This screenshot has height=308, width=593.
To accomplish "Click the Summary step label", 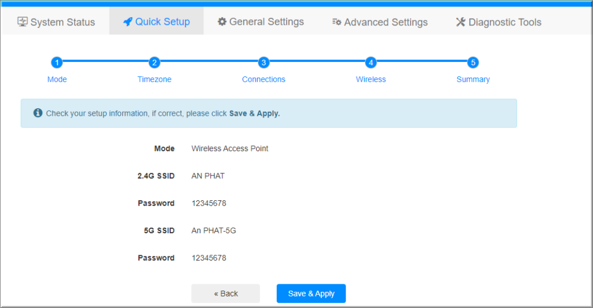I will 473,79.
